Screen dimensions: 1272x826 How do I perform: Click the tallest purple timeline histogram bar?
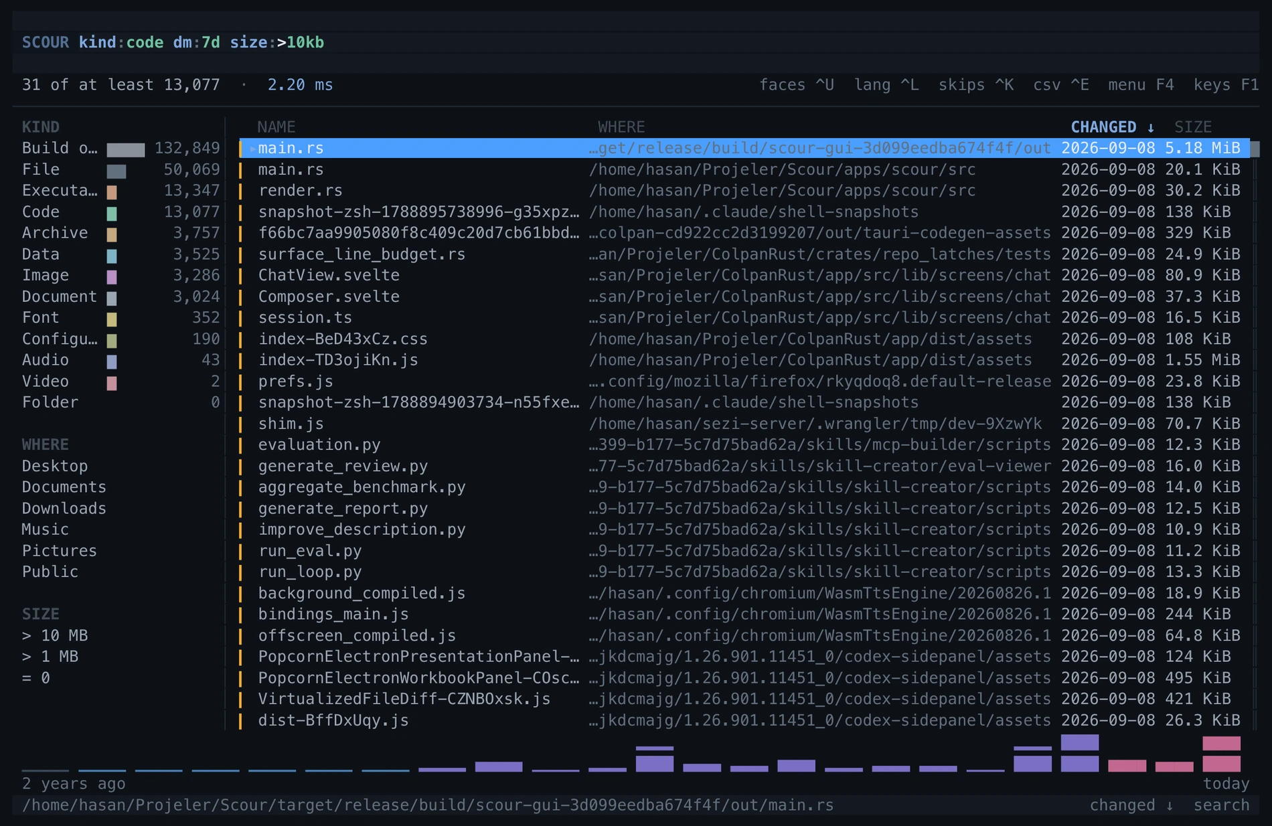[1080, 753]
